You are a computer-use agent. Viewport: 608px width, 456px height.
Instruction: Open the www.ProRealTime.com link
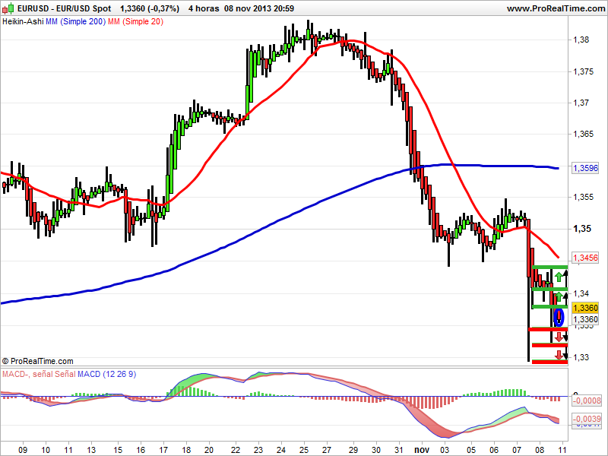[556, 8]
